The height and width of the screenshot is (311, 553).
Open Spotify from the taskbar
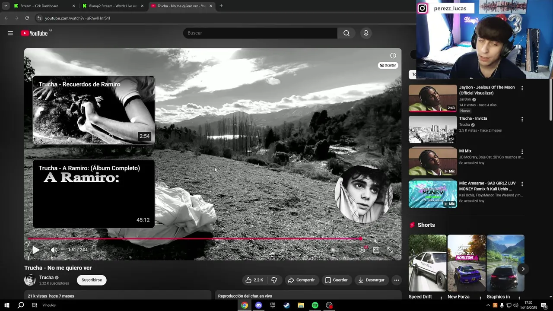[x=315, y=305]
